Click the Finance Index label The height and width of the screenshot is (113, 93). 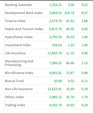click(15, 21)
